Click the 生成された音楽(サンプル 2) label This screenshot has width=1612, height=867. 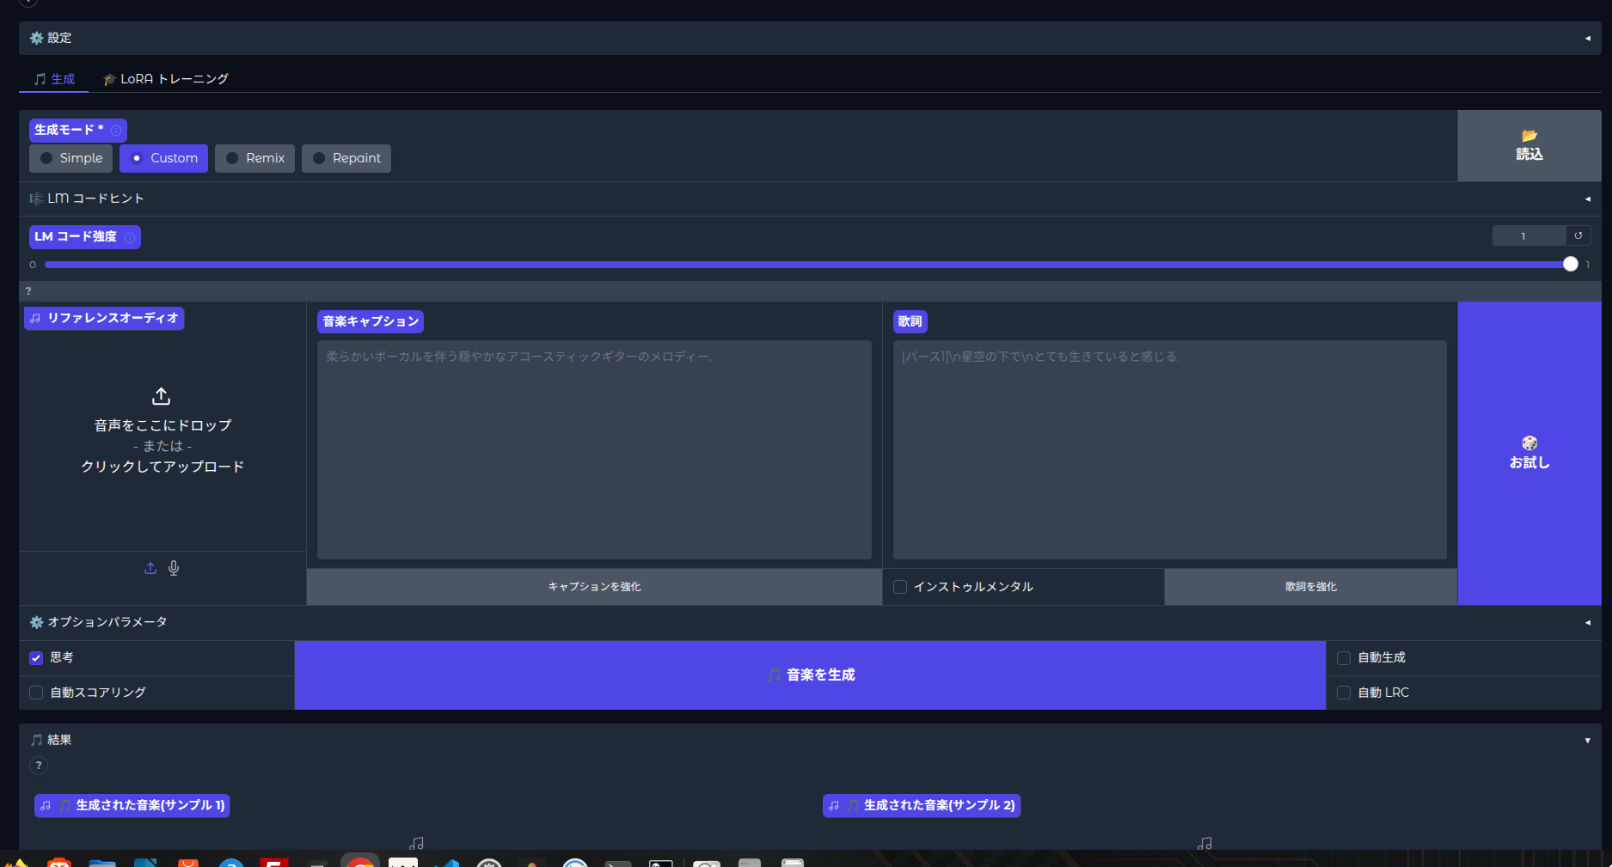click(x=922, y=805)
